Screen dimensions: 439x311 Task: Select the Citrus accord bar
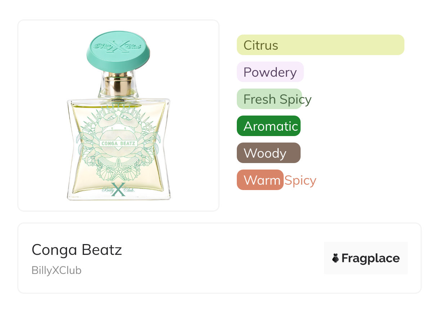pos(320,45)
